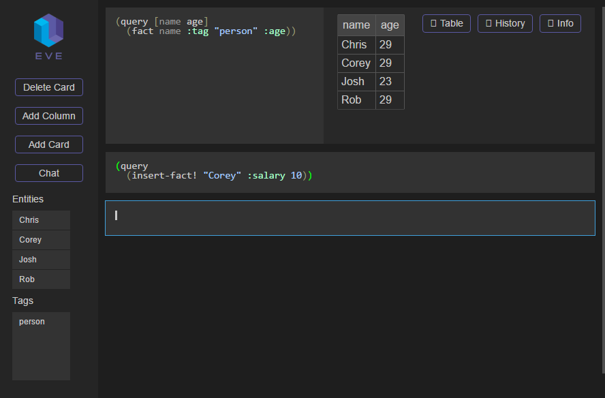Switch to History view
605x398 pixels.
[505, 23]
